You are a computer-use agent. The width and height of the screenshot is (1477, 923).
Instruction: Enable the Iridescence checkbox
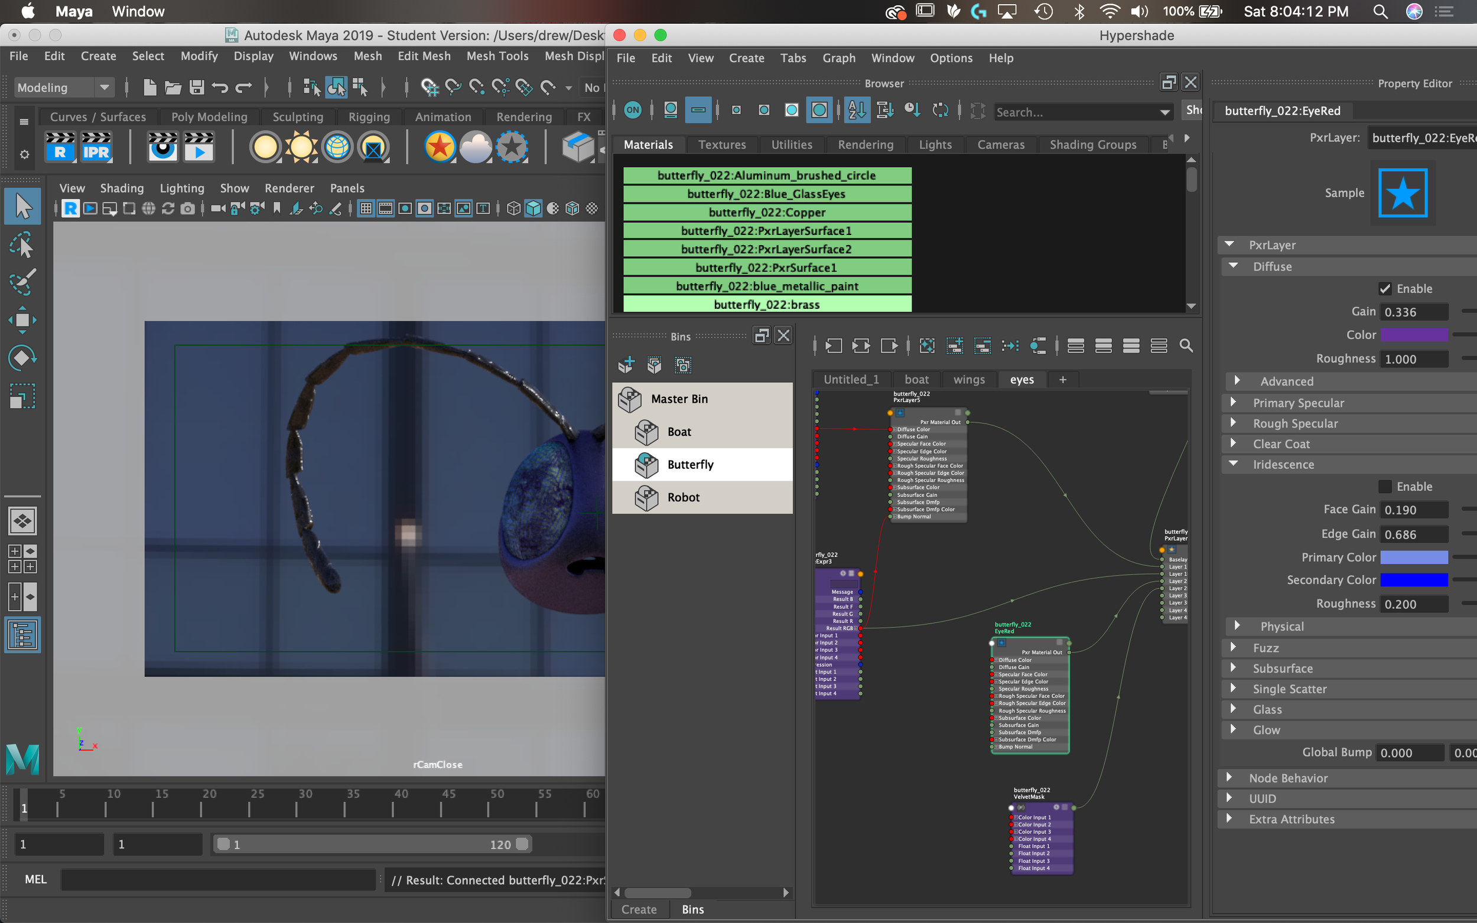pyautogui.click(x=1385, y=487)
